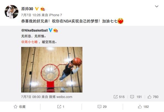Click the crown badge beside NikeBasketball
Viewport: 164px width, 112px height.
(55, 30)
